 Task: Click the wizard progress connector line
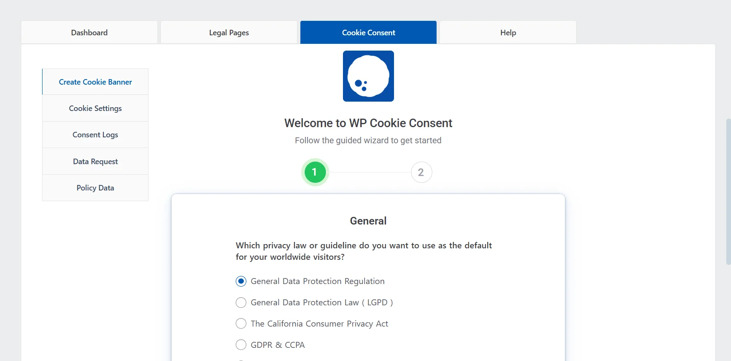368,172
